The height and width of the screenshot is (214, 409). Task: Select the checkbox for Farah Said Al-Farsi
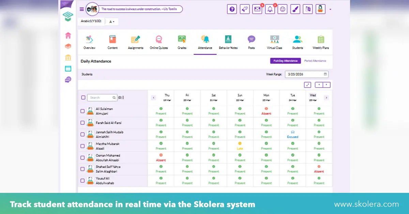[82, 123]
